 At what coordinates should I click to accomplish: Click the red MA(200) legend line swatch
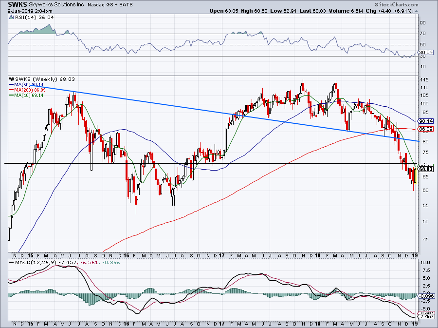12,90
